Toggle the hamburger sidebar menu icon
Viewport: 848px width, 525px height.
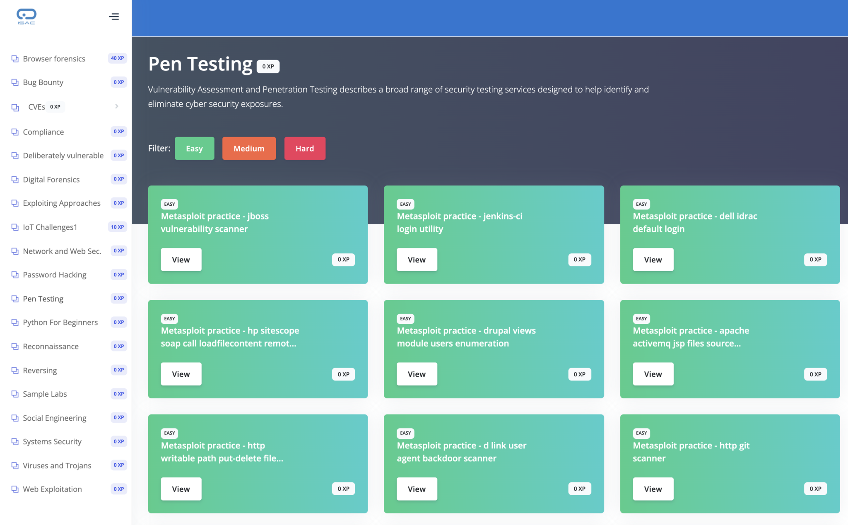[x=114, y=17]
